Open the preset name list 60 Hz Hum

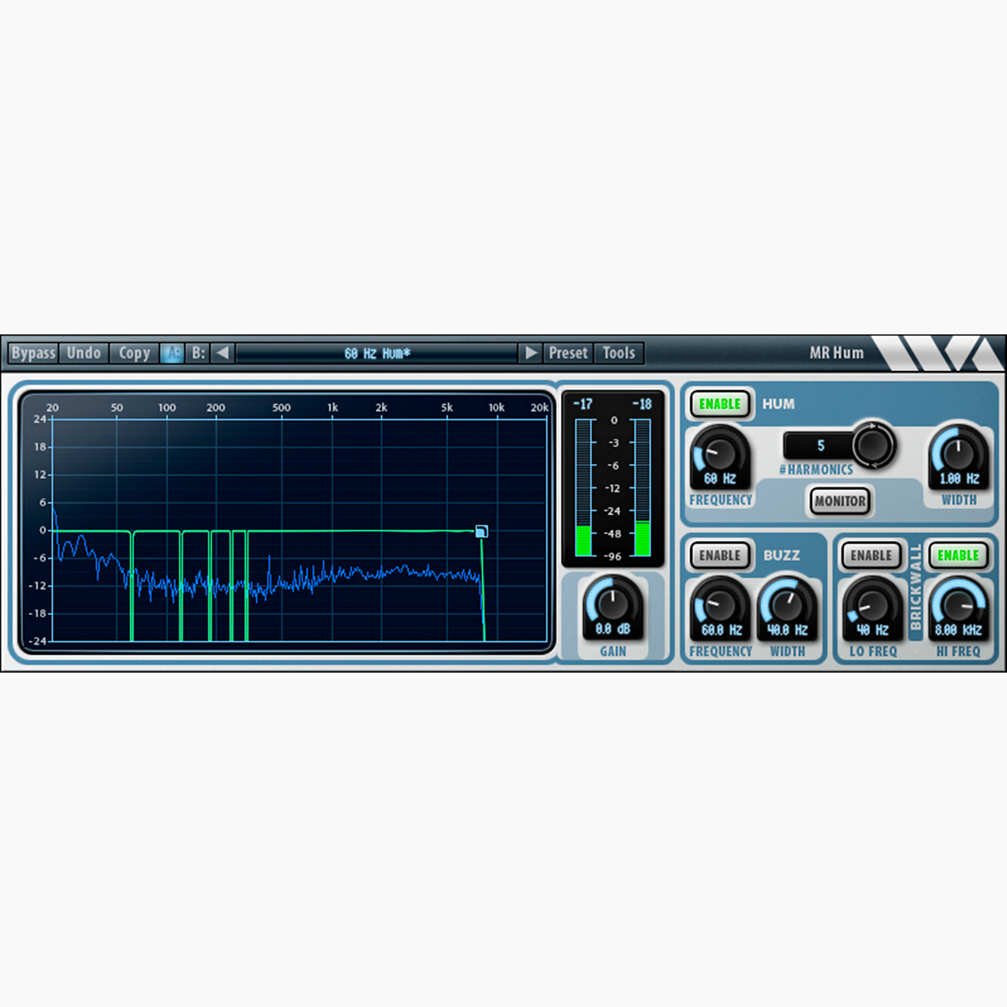click(376, 353)
